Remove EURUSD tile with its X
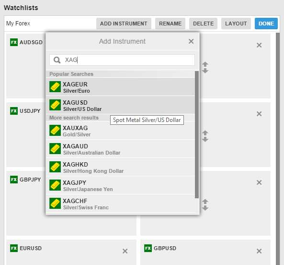This screenshot has width=284, height=265. pos(125,251)
